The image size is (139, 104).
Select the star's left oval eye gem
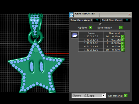[32, 67]
